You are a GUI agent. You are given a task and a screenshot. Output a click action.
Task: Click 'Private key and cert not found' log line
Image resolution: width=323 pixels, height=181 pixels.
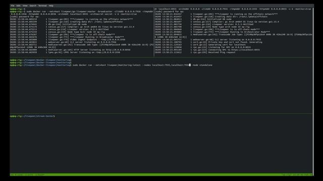pyautogui.click(x=208, y=42)
